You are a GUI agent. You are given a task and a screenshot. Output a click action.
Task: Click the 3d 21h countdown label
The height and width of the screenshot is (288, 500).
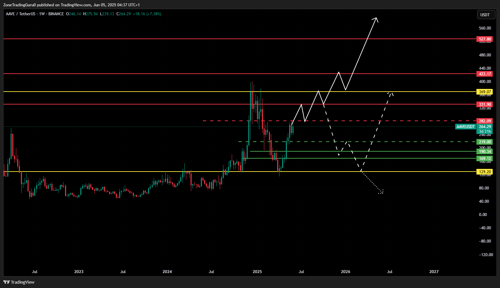[485, 131]
